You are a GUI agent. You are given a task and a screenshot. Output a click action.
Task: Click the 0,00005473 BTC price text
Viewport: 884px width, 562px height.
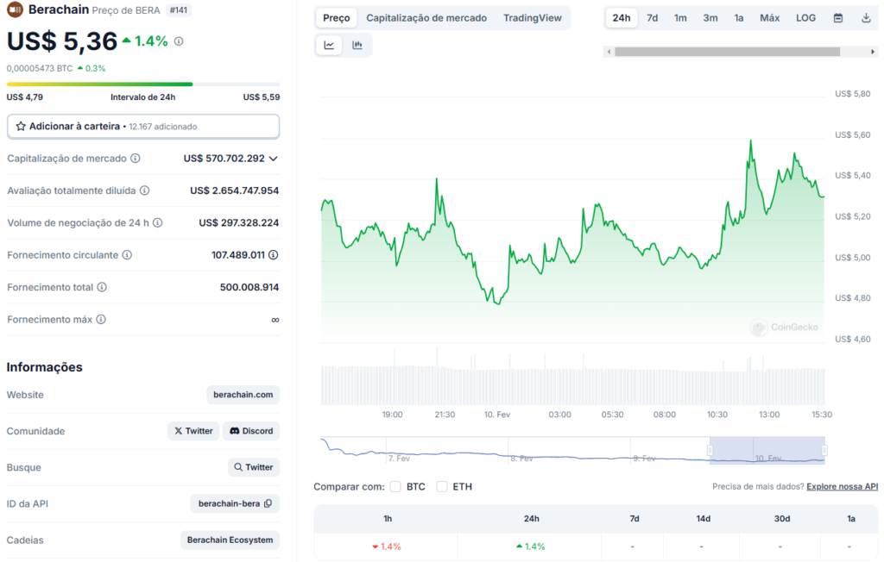40,68
